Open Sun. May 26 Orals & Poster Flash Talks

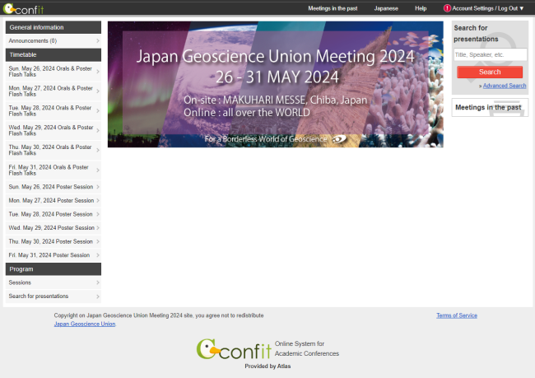tap(53, 72)
